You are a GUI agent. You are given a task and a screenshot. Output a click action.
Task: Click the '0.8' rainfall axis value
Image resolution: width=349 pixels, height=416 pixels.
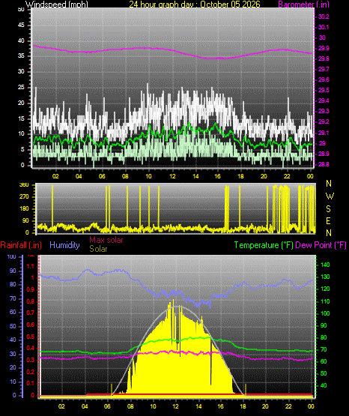click(x=31, y=301)
